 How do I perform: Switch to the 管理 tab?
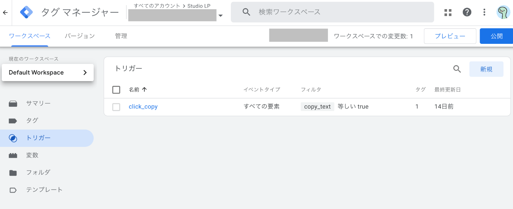tap(121, 36)
